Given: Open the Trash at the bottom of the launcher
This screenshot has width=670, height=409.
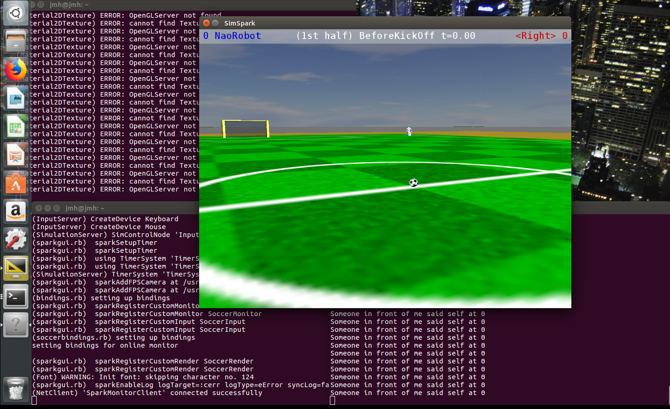Looking at the screenshot, I should pyautogui.click(x=15, y=389).
